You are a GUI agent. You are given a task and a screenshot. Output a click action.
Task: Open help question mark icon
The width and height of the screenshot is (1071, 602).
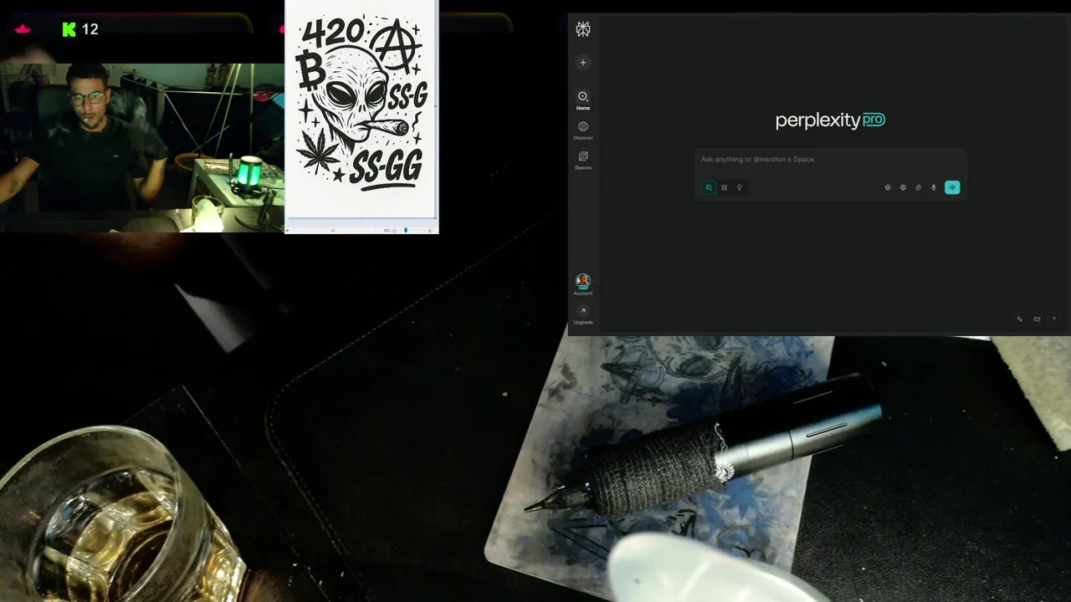coord(1053,319)
